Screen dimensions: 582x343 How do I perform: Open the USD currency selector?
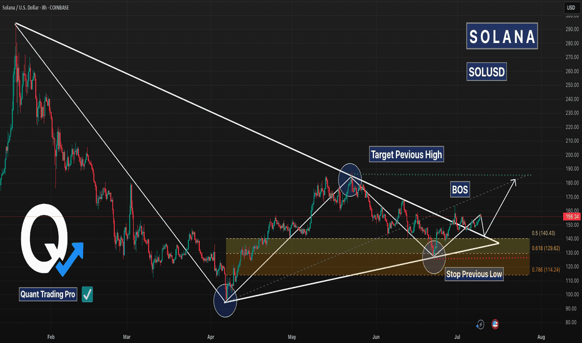[571, 7]
